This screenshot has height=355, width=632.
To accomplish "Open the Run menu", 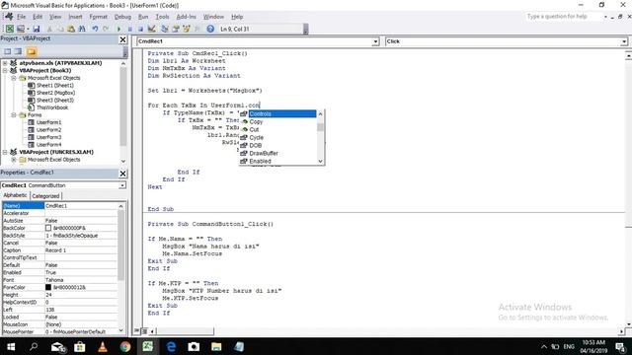I will pyautogui.click(x=143, y=17).
